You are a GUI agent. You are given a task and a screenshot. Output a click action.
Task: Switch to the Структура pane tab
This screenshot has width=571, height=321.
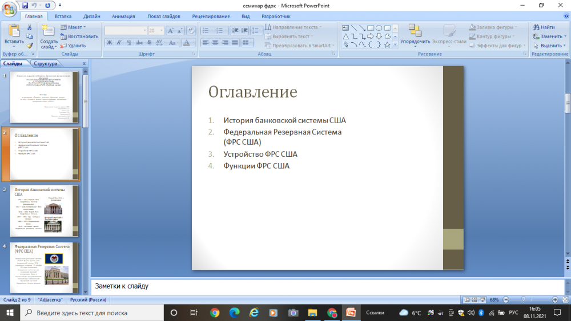[x=45, y=64]
